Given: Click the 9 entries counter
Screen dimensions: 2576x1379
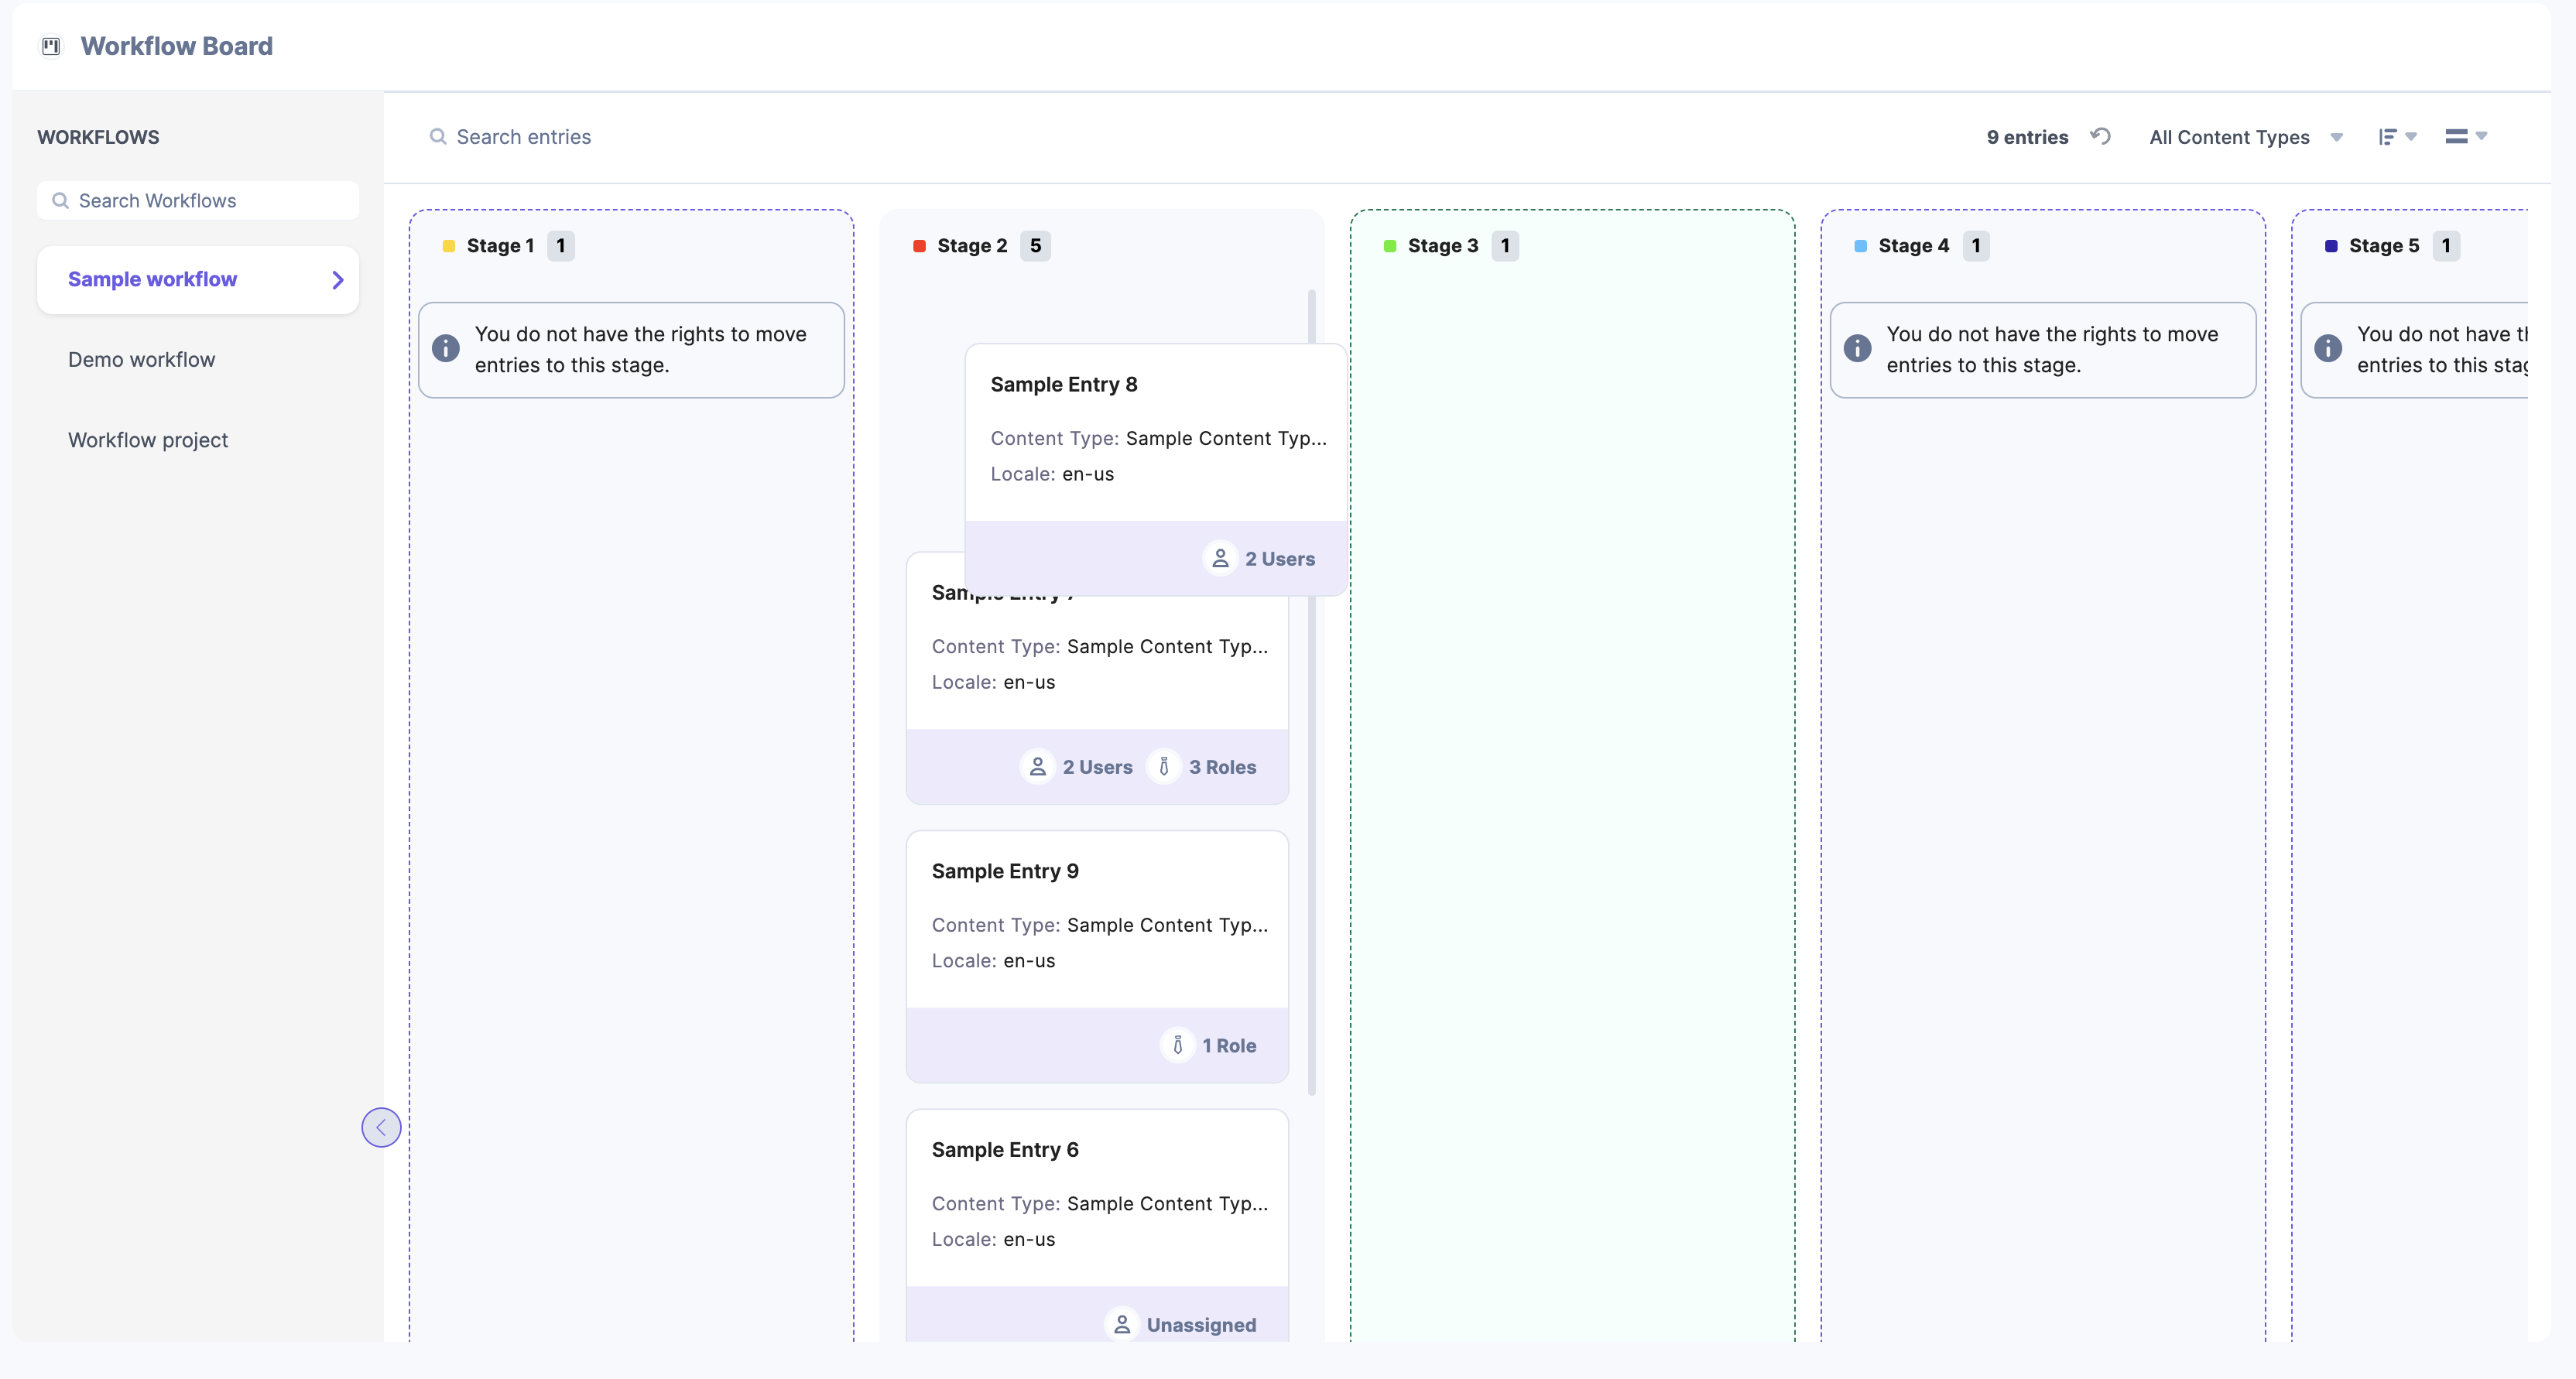Looking at the screenshot, I should 2027,137.
